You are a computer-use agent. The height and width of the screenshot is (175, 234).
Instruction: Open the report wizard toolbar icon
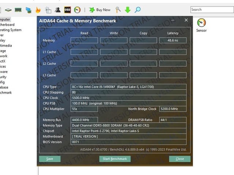pyautogui.click(x=48, y=10)
